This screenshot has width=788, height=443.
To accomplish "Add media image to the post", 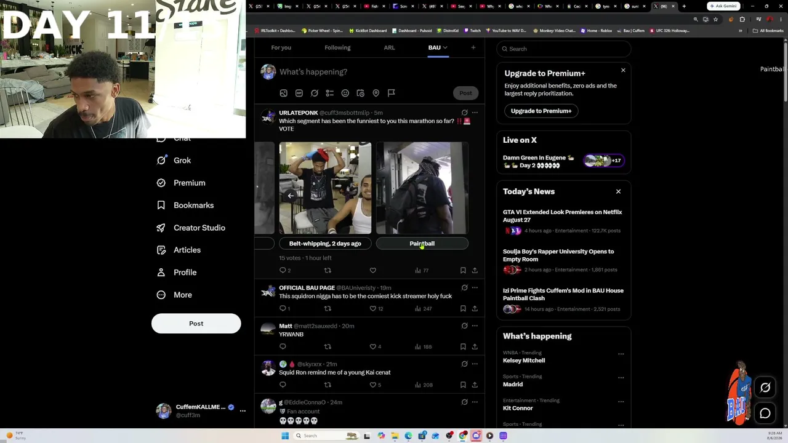I will (283, 93).
